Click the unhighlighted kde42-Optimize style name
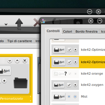The image size is (105, 105). pos(93,50)
